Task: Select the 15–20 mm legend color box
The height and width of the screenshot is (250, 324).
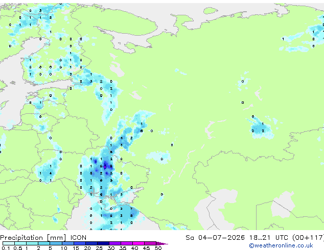Action: 79,243
